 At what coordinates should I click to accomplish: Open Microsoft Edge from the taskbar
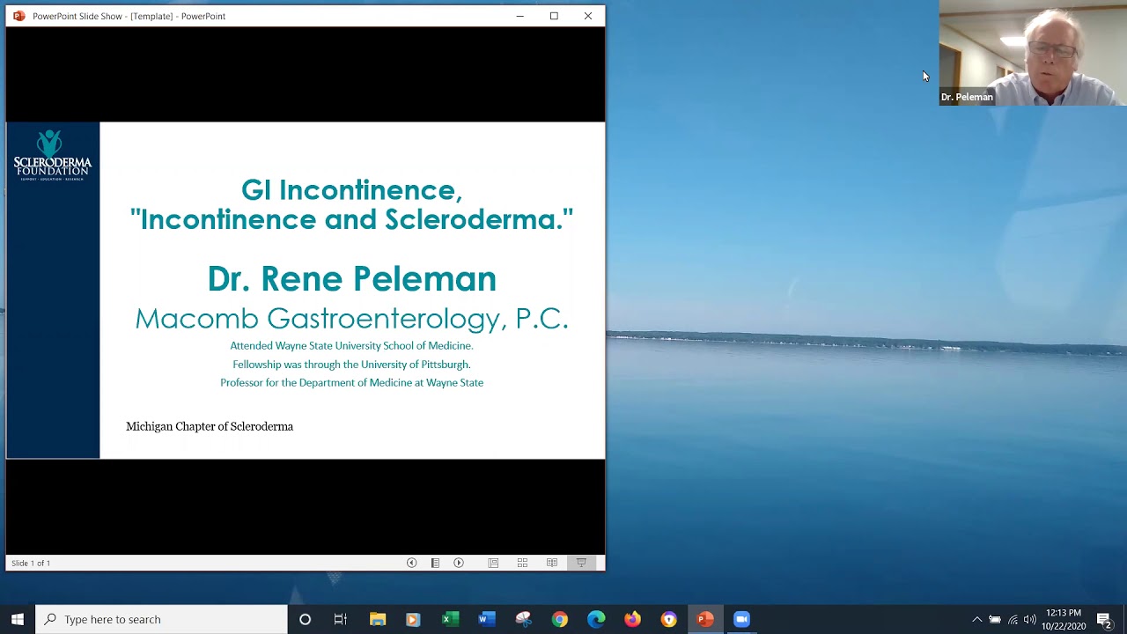pyautogui.click(x=596, y=619)
